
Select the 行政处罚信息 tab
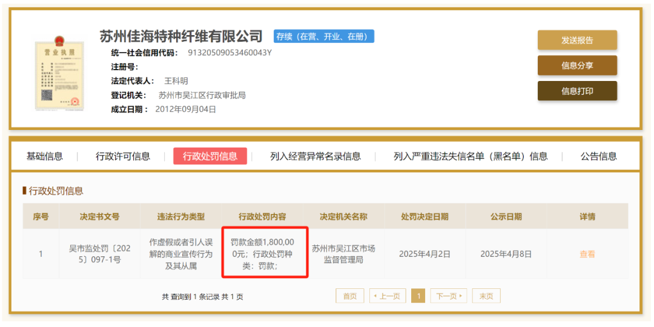tap(210, 156)
